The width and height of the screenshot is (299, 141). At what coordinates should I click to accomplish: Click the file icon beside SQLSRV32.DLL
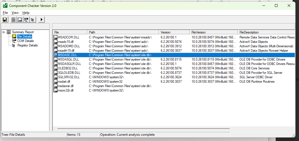(56, 77)
